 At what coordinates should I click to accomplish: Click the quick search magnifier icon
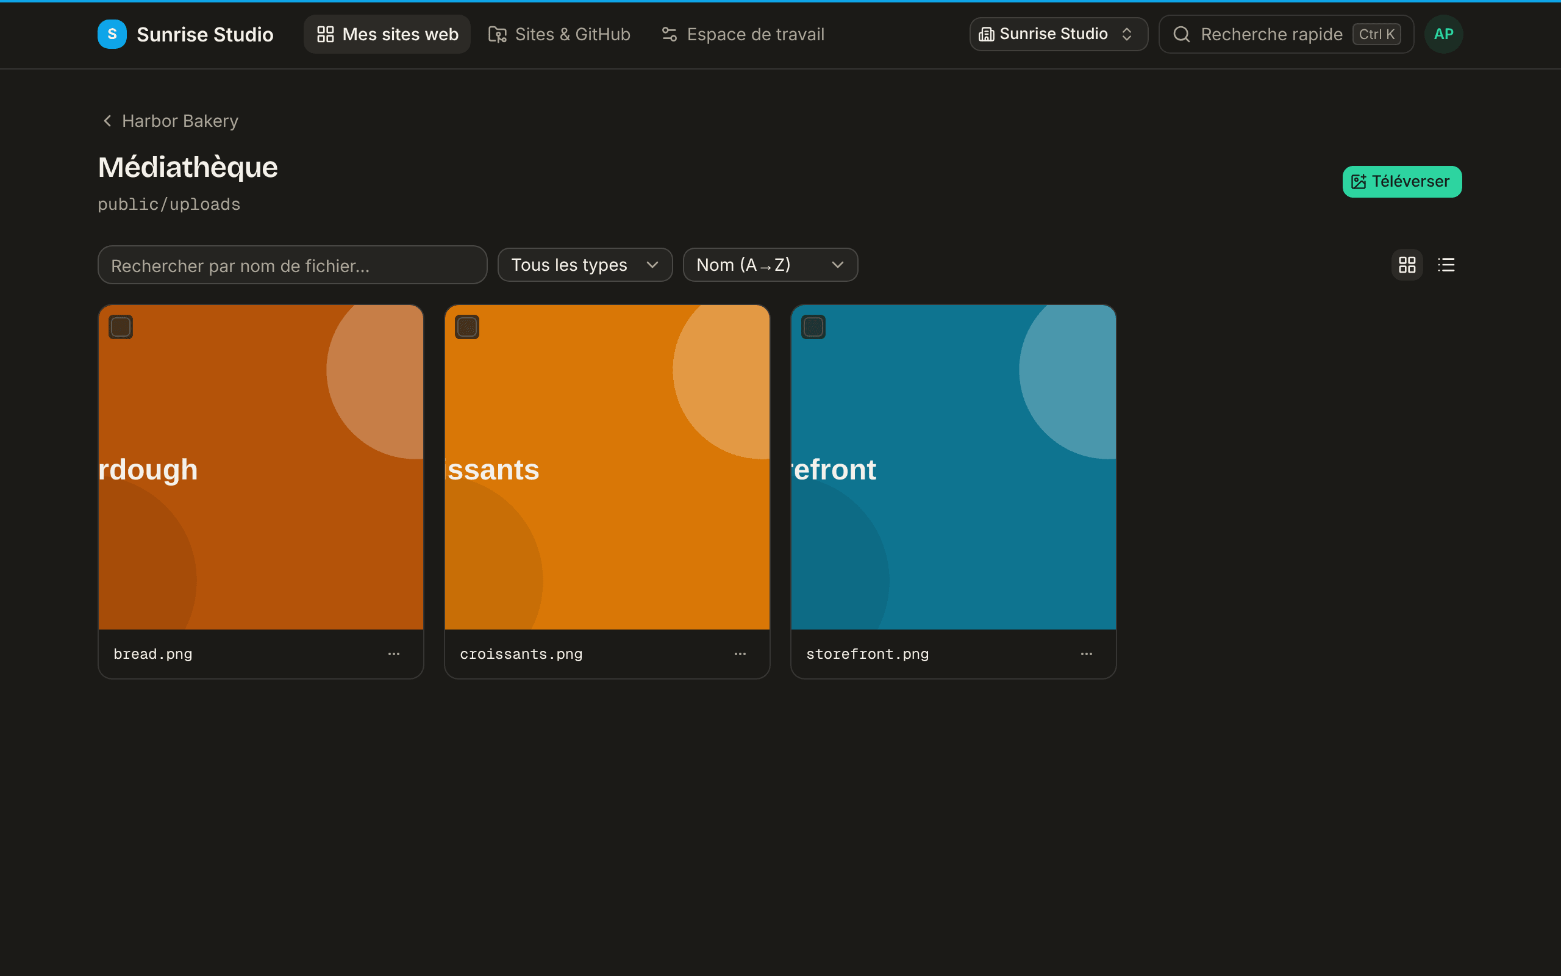tap(1181, 34)
